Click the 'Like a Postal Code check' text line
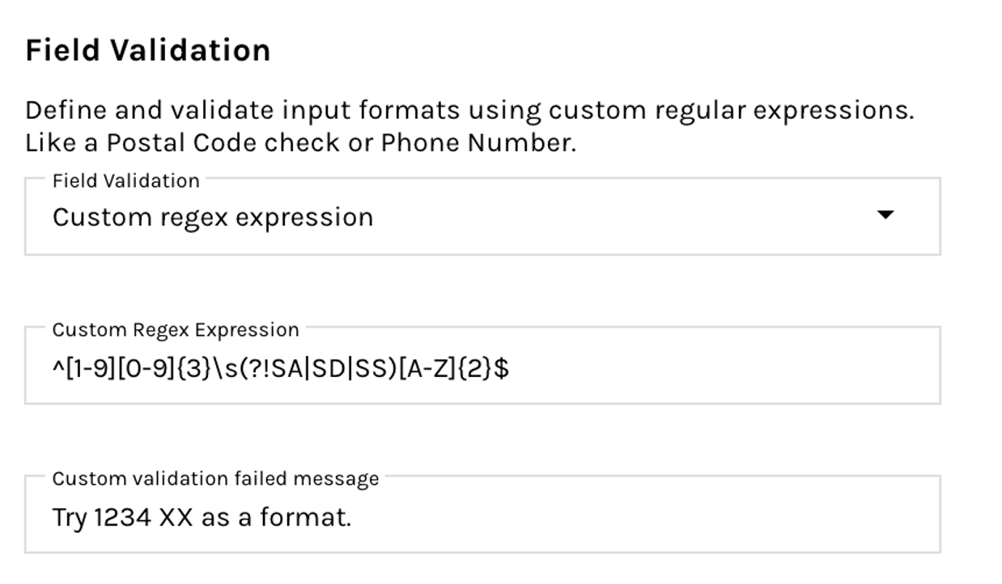This screenshot has width=1002, height=584. tap(194, 143)
